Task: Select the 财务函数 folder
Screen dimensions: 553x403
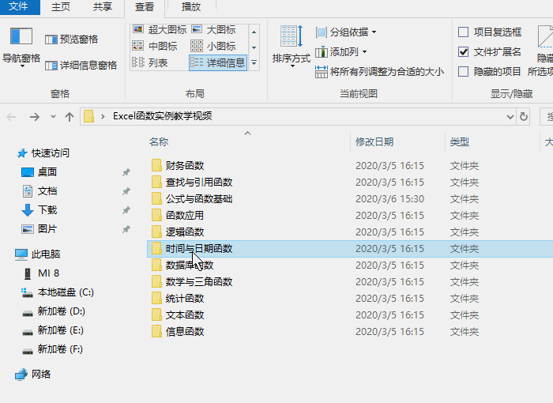Action: pyautogui.click(x=184, y=166)
